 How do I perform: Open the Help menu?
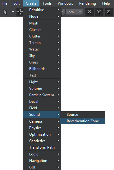pyautogui.click(x=106, y=3)
